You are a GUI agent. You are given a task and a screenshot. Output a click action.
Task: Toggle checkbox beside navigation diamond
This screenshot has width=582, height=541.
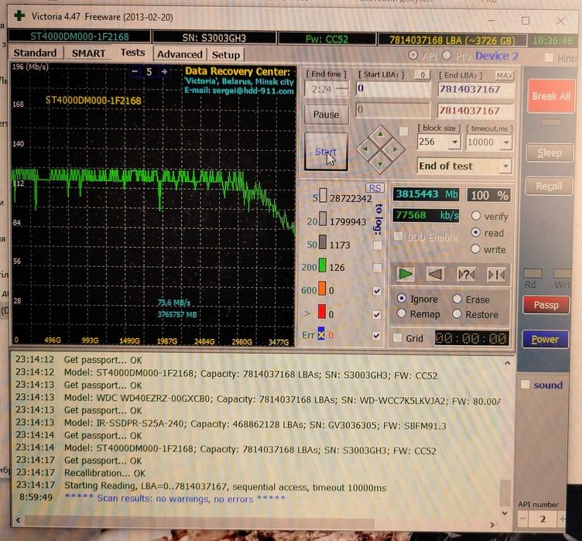[x=403, y=131]
